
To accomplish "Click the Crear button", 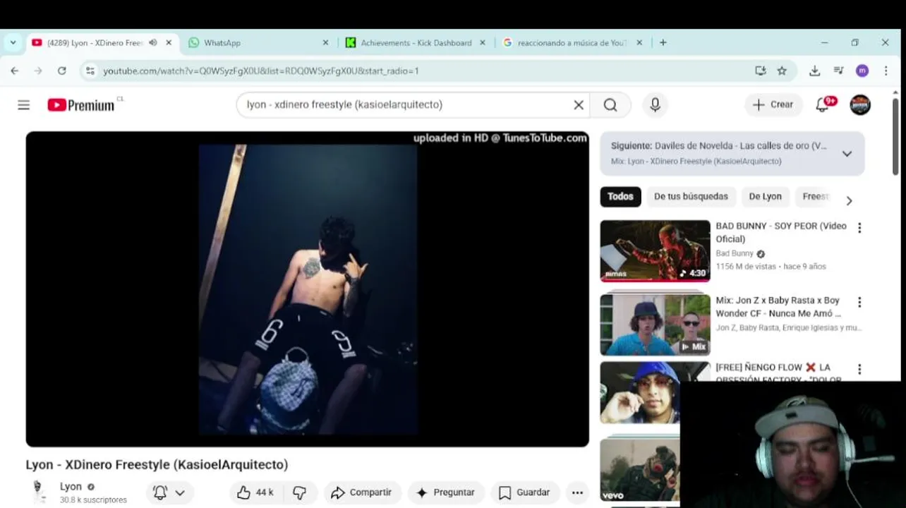I will point(773,104).
